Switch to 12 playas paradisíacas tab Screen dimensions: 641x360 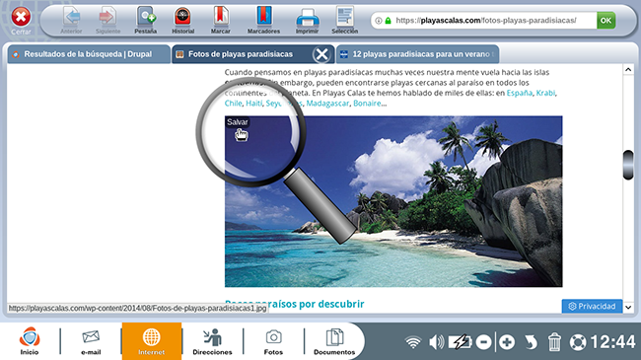pos(417,54)
